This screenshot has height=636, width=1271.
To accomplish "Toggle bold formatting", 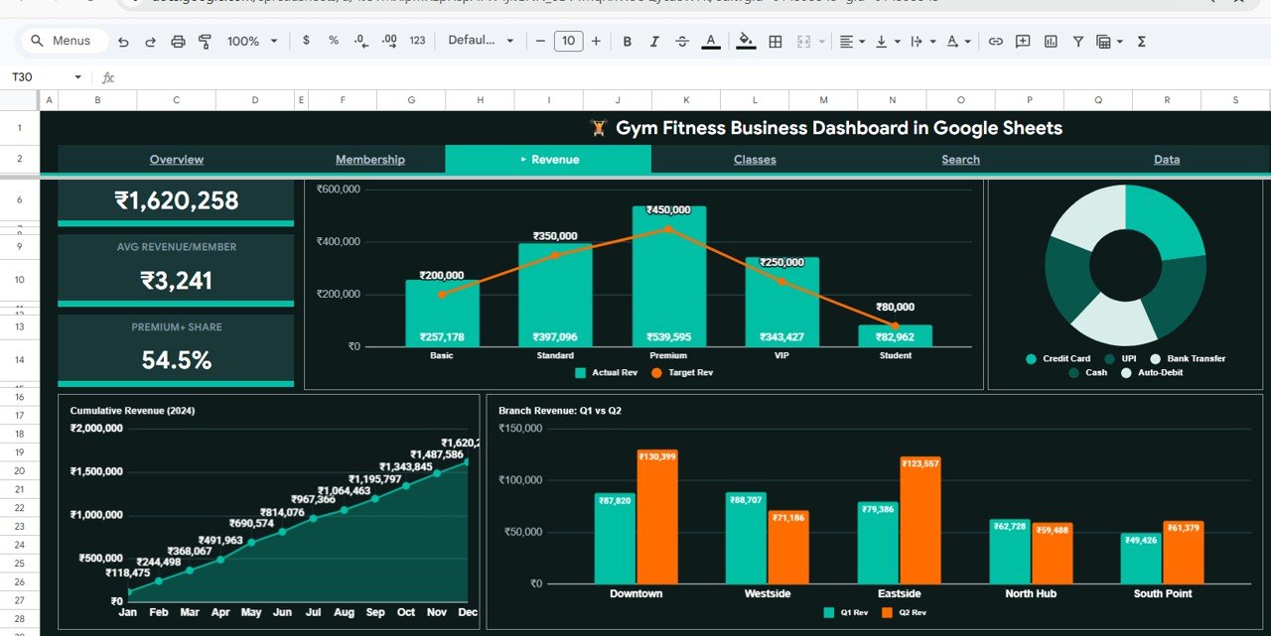I will (627, 41).
